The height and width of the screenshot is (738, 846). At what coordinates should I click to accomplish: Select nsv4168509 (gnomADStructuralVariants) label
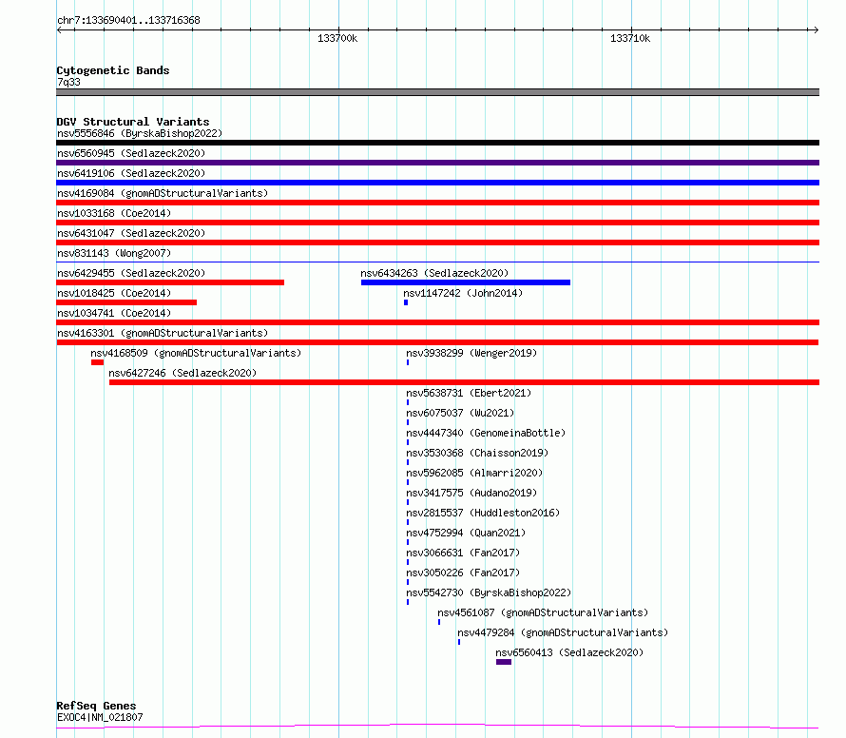point(196,353)
